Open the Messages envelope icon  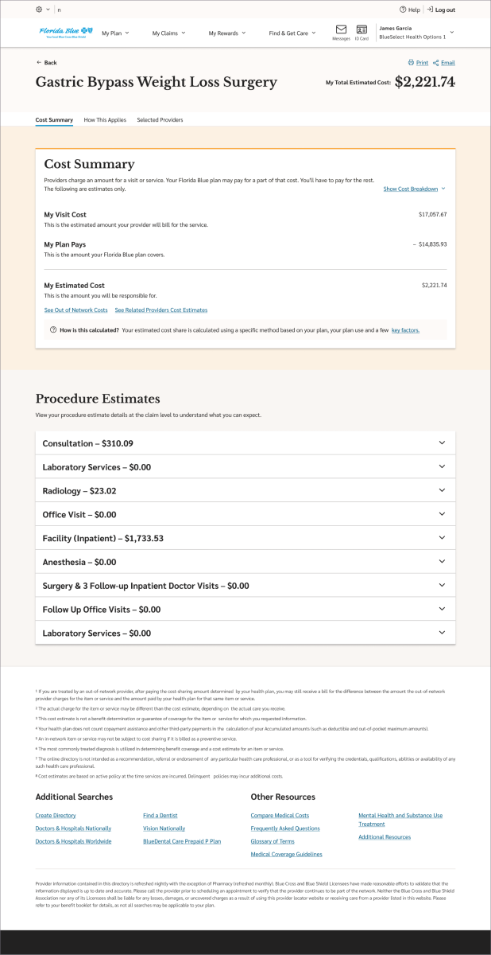341,29
